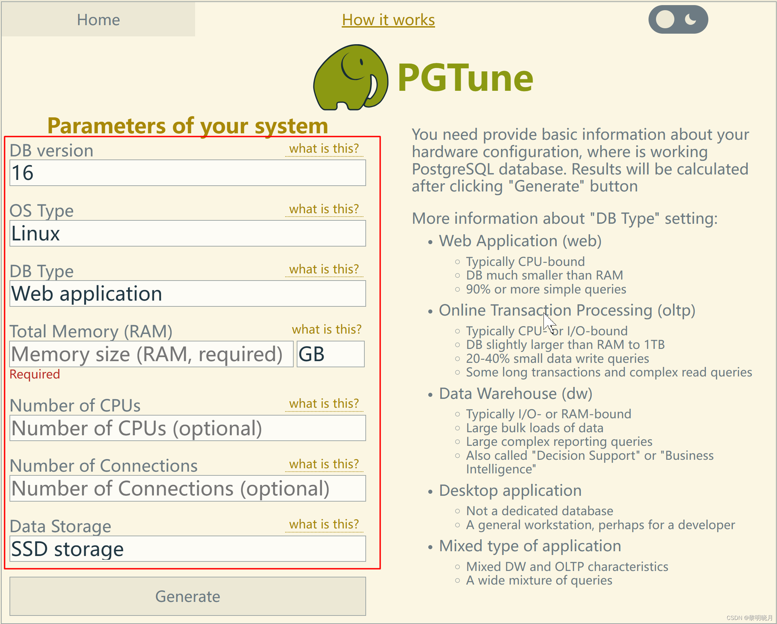
Task: Click 'what is this?' beside OS Type
Action: pos(324,209)
